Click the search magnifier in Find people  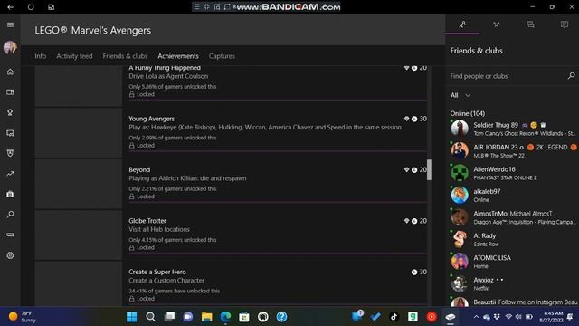[x=571, y=76]
